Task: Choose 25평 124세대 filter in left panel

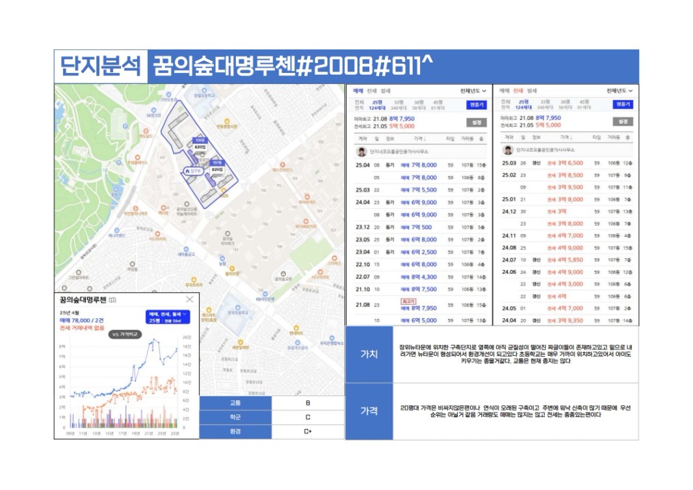Action: [x=377, y=105]
